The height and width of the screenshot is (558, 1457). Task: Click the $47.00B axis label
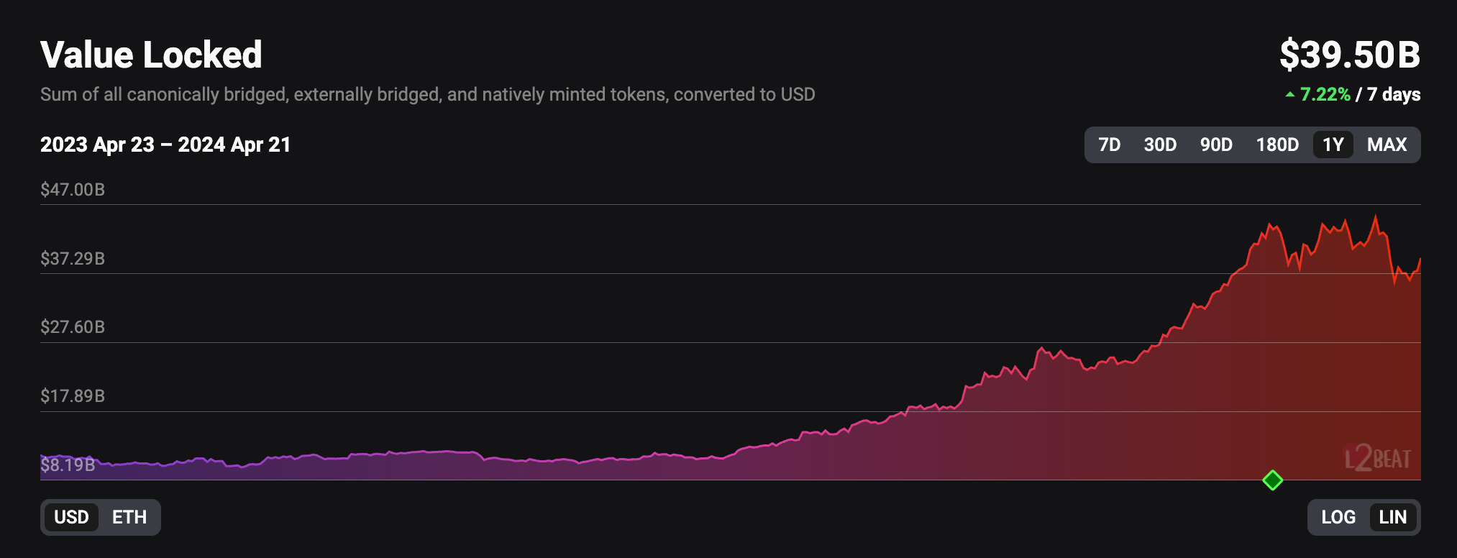pos(73,190)
